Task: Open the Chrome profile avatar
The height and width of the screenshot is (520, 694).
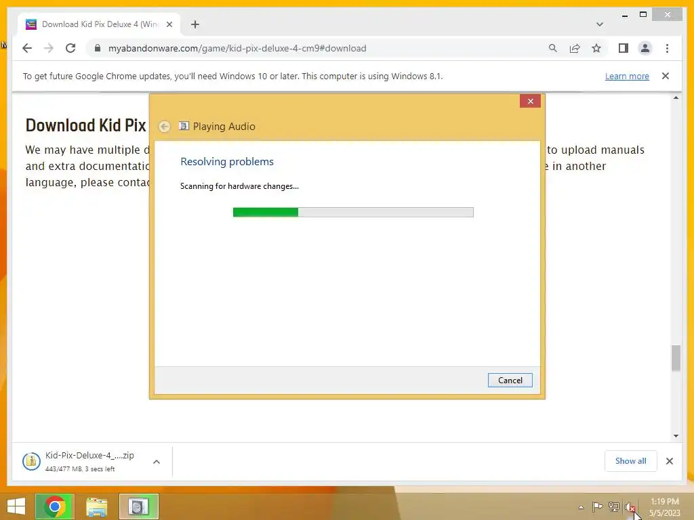Action: click(x=645, y=48)
